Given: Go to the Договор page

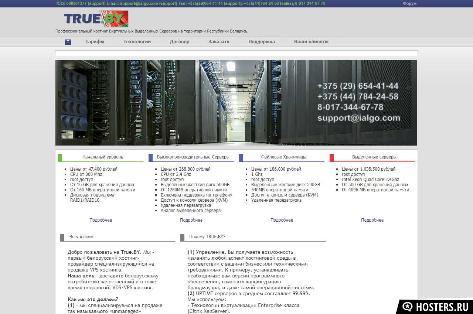Looking at the screenshot, I should coord(180,42).
